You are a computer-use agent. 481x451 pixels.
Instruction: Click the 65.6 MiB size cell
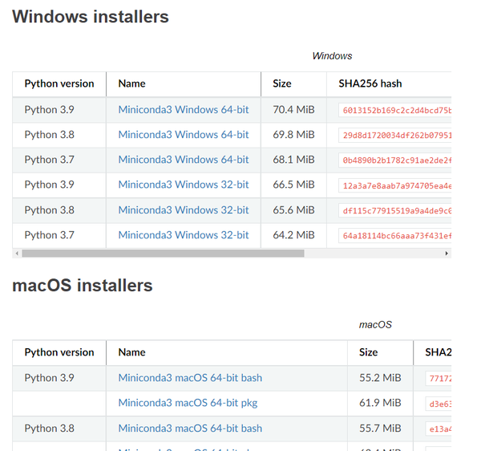(x=293, y=210)
